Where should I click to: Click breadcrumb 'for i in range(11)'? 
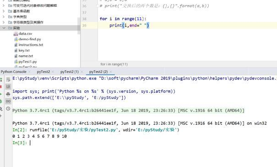pyautogui.click(x=114, y=64)
